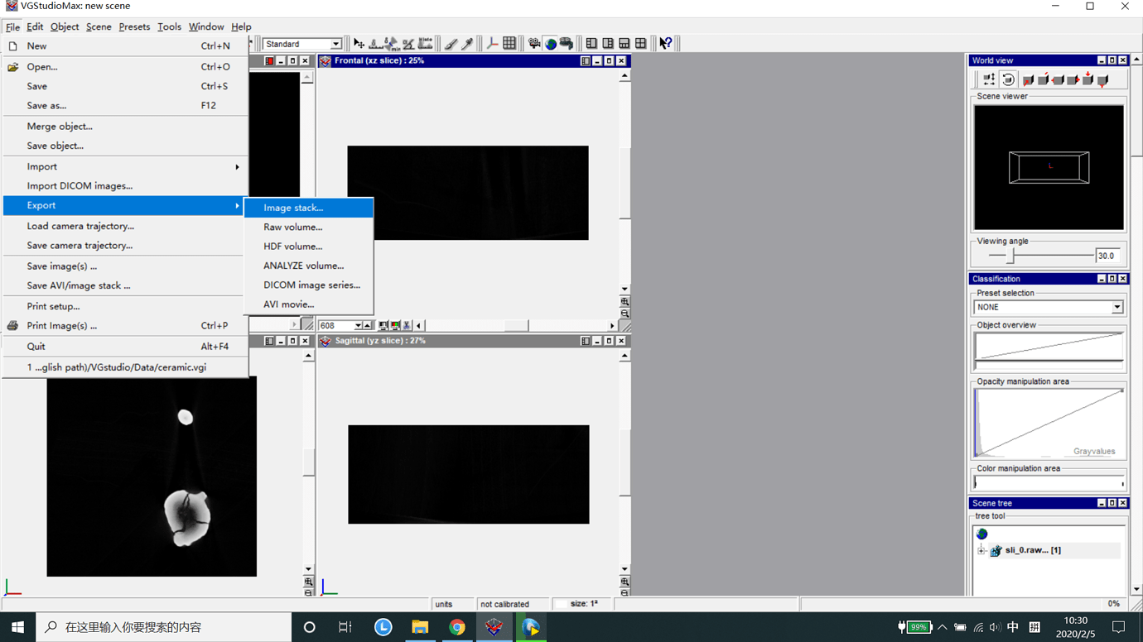Select DICOM image series... export option
The image size is (1143, 642).
[311, 285]
